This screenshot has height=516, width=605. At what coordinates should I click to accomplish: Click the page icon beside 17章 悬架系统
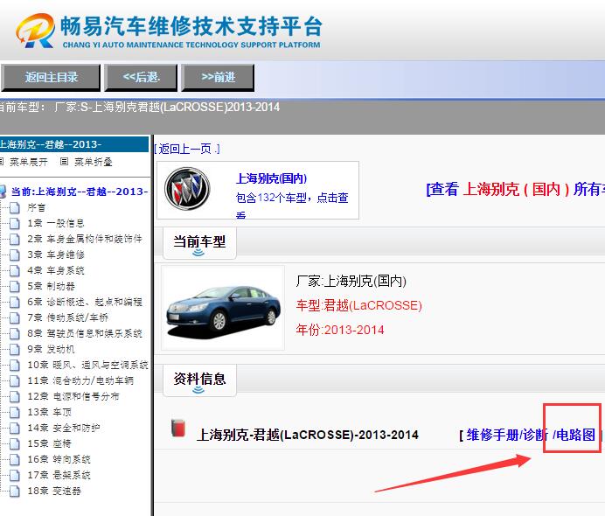click(x=15, y=475)
